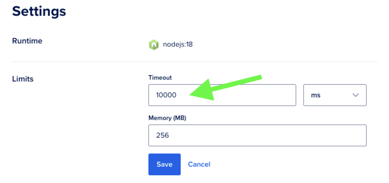389x183 pixels.
Task: Click the Runtime section label
Action: (27, 41)
